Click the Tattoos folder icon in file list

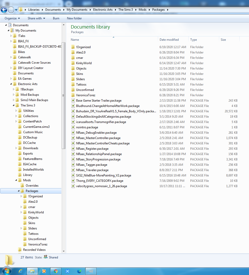[73, 85]
